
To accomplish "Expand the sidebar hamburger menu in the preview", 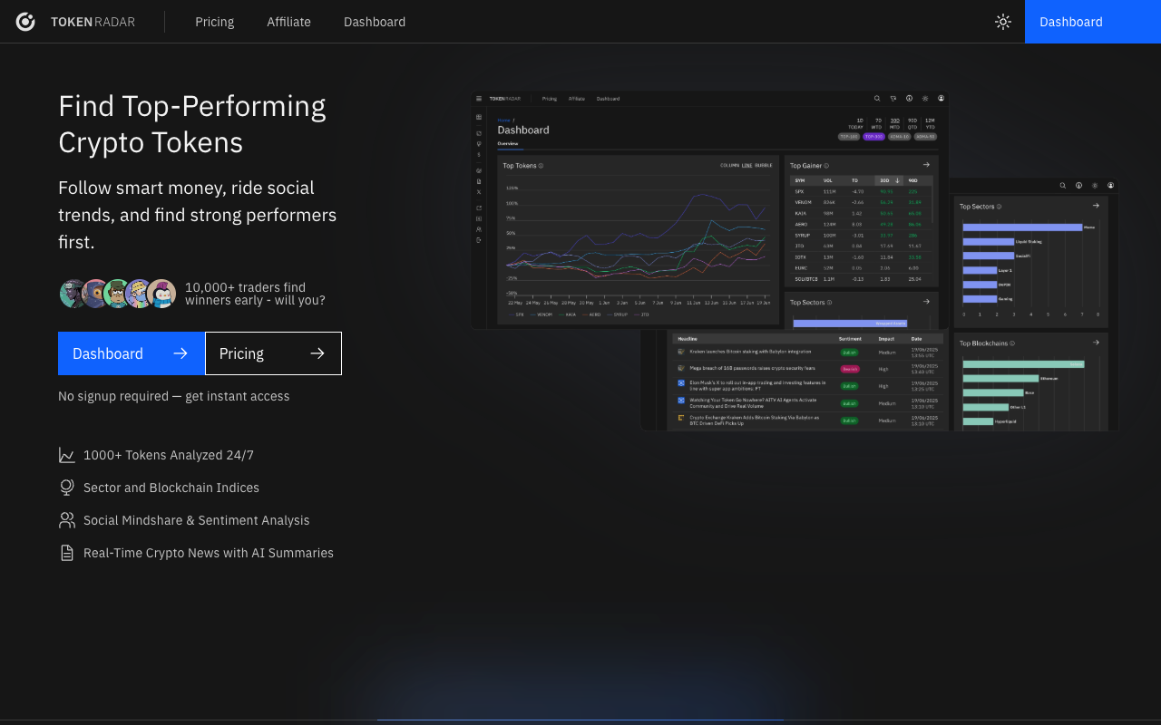I will click(x=479, y=98).
